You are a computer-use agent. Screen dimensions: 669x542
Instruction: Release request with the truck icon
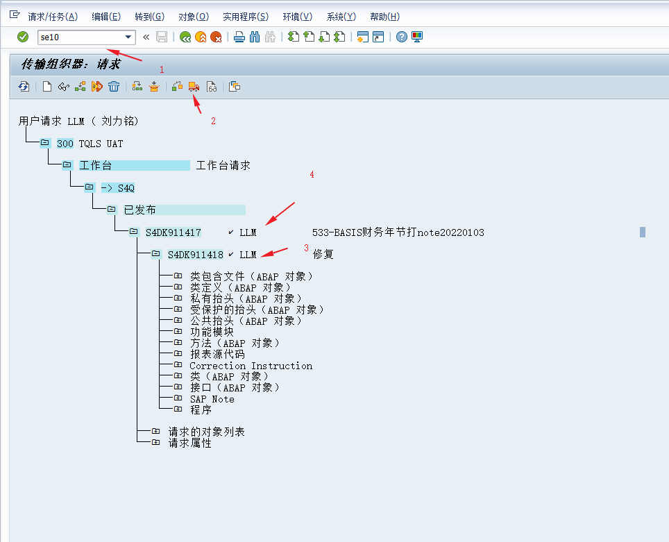(x=194, y=87)
